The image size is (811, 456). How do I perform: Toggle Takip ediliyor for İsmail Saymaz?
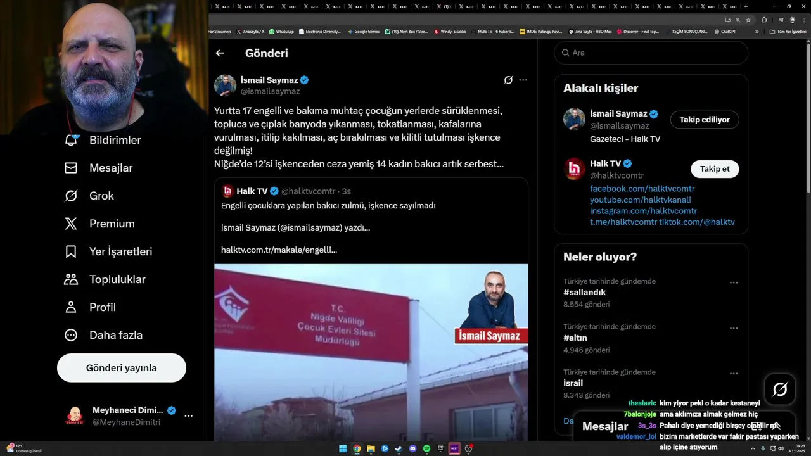coord(705,120)
